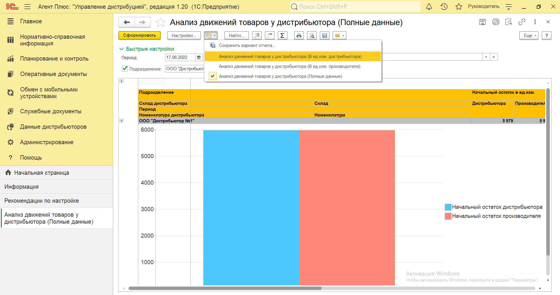Click ООО "Дистрибьютор №1" row cell
The image size is (560, 295).
pos(304,121)
